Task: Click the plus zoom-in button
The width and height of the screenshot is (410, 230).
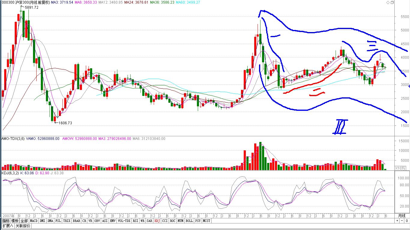Action: (x=397, y=221)
